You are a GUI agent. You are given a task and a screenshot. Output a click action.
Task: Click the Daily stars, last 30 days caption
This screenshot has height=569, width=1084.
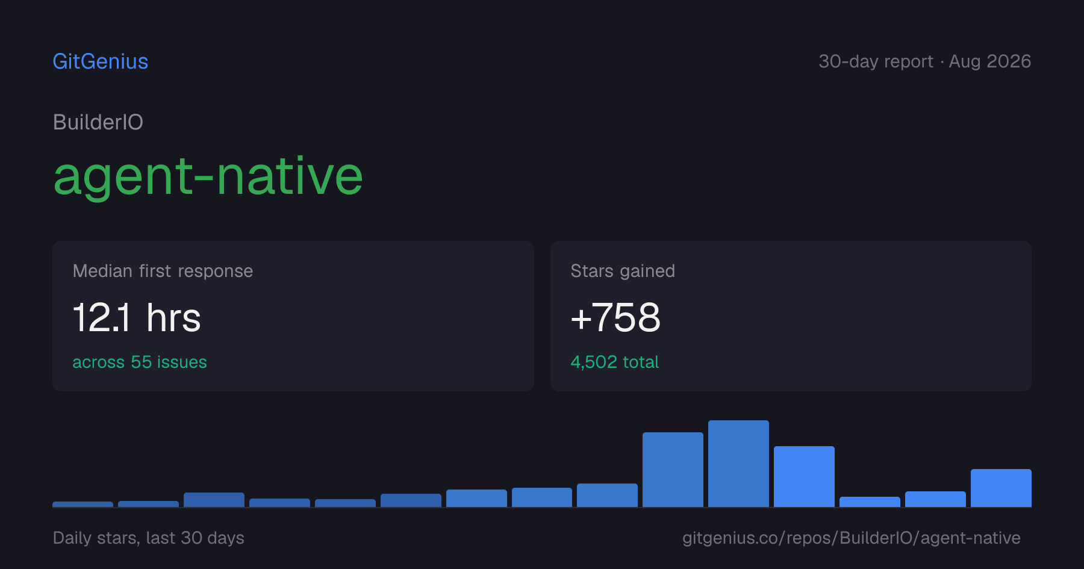click(x=149, y=538)
